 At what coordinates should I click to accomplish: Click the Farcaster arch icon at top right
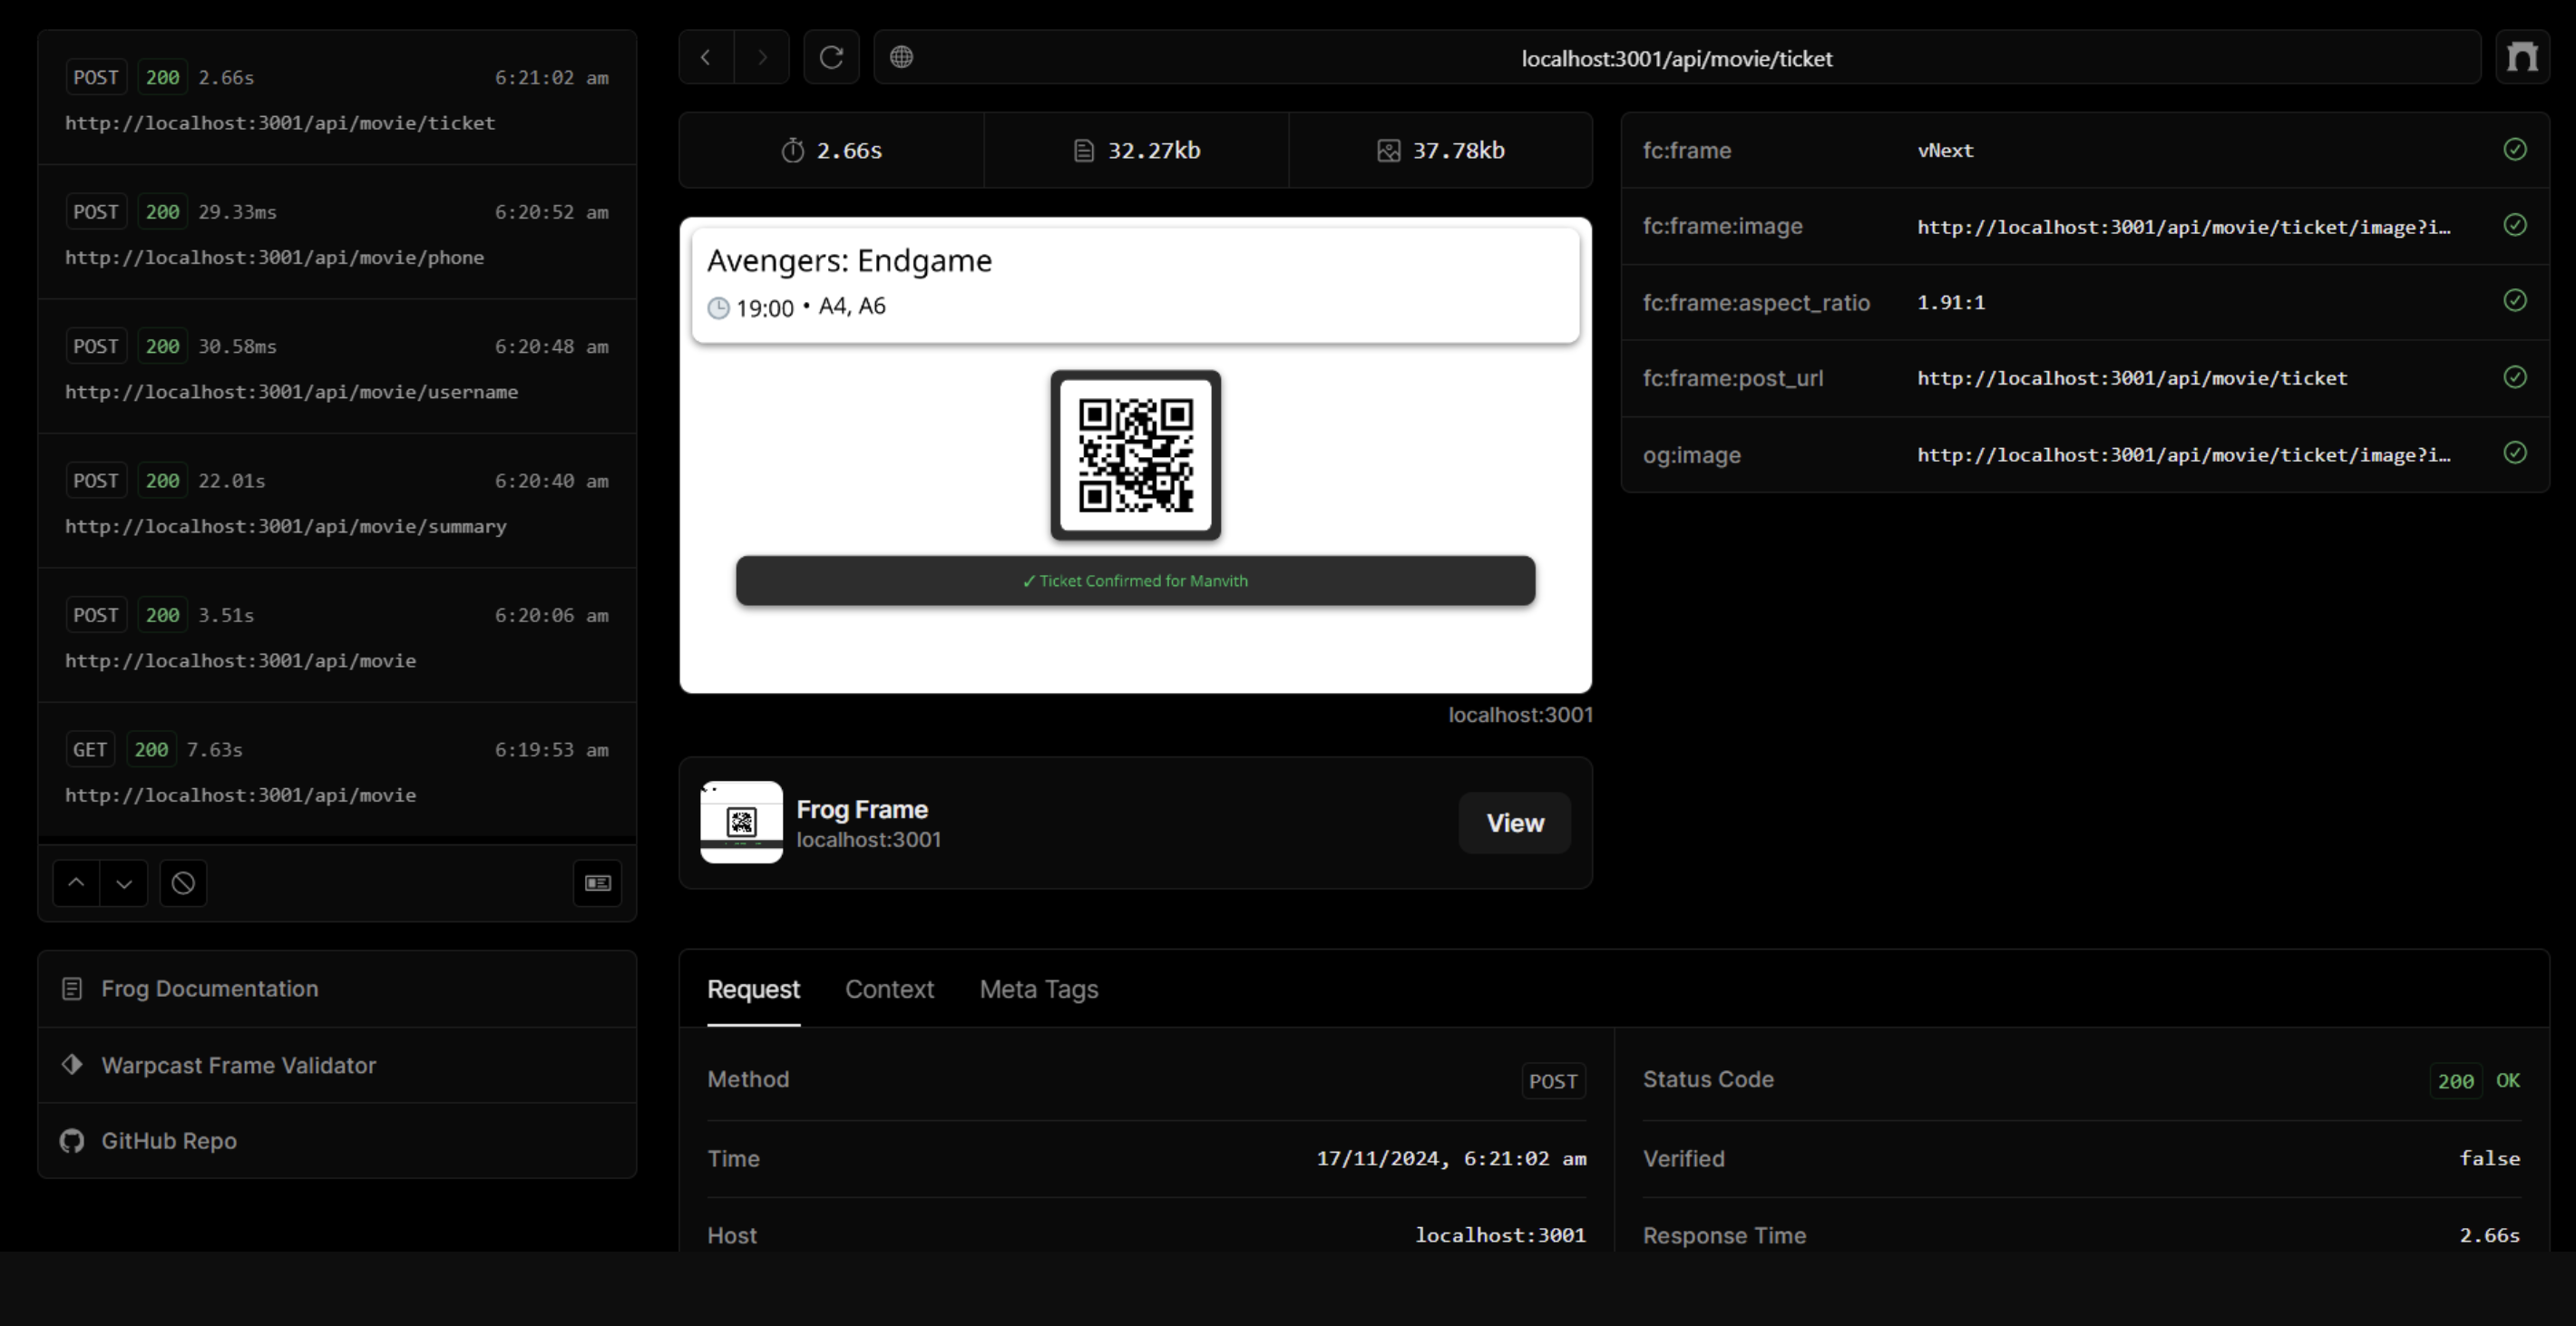click(2522, 58)
